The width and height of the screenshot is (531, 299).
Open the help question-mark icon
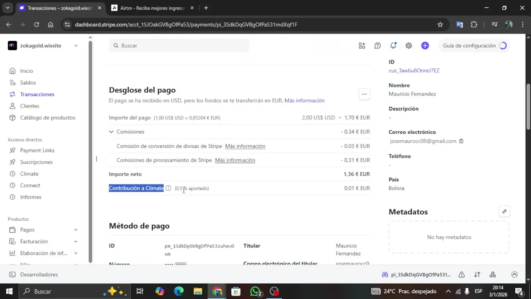coord(378,46)
